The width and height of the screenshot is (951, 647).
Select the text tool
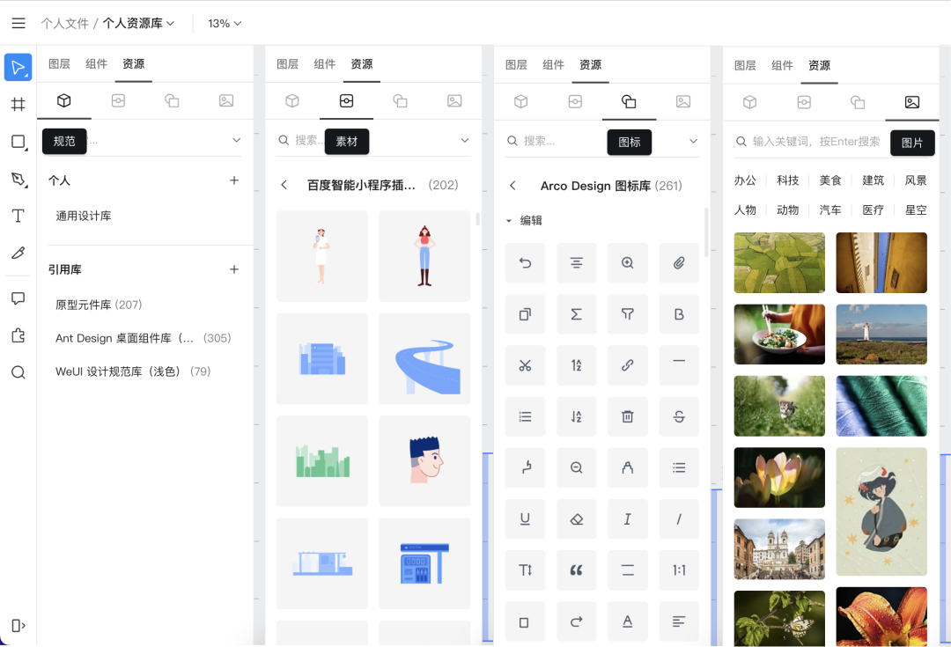(18, 216)
